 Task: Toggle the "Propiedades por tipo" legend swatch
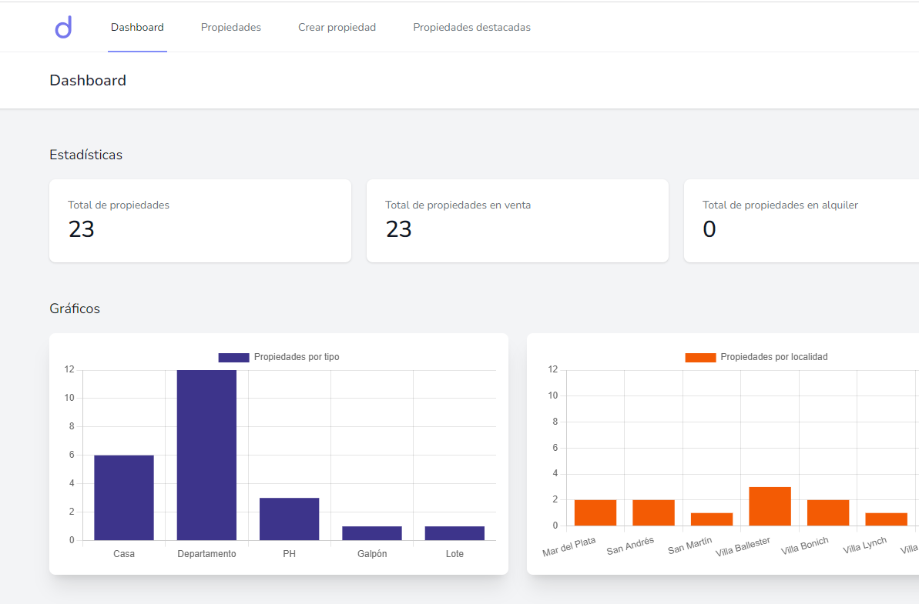(x=233, y=357)
